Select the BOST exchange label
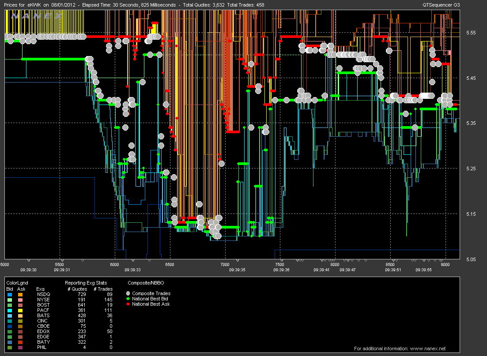 (x=43, y=305)
